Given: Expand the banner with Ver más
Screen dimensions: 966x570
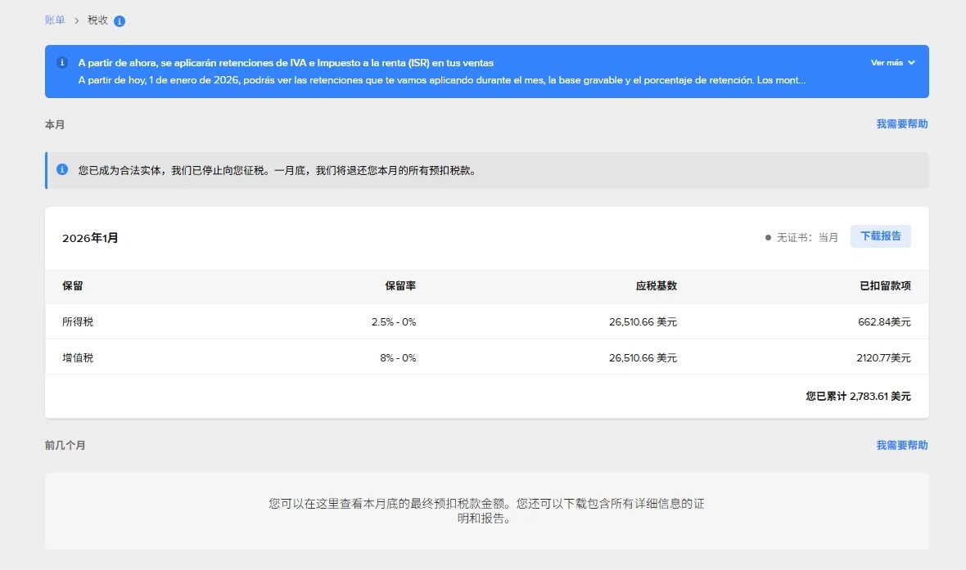Looking at the screenshot, I should [x=892, y=63].
